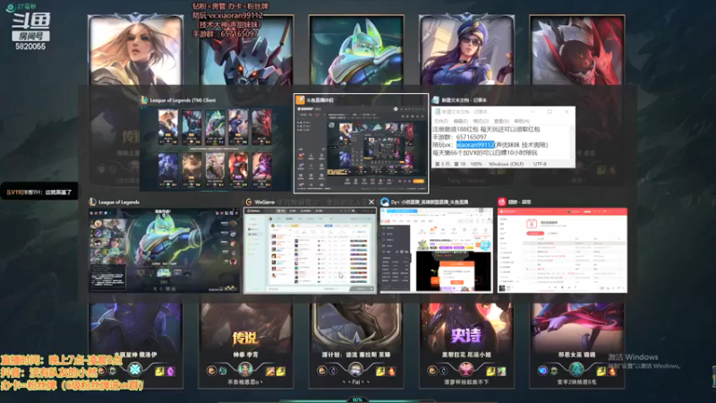
Task: Click skin name 邪恶女巫 璐璐
Action: [576, 355]
